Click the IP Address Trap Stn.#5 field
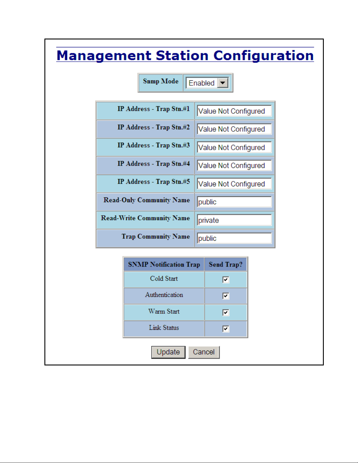The height and width of the screenshot is (463, 358). 234,184
